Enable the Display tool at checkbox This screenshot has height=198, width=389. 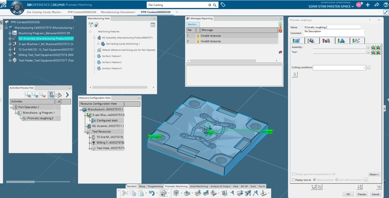[293, 180]
